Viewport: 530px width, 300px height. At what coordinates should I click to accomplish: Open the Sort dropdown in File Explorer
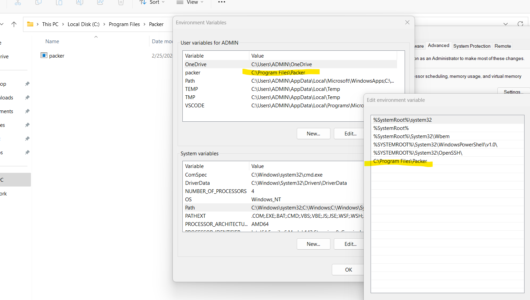pyautogui.click(x=152, y=2)
